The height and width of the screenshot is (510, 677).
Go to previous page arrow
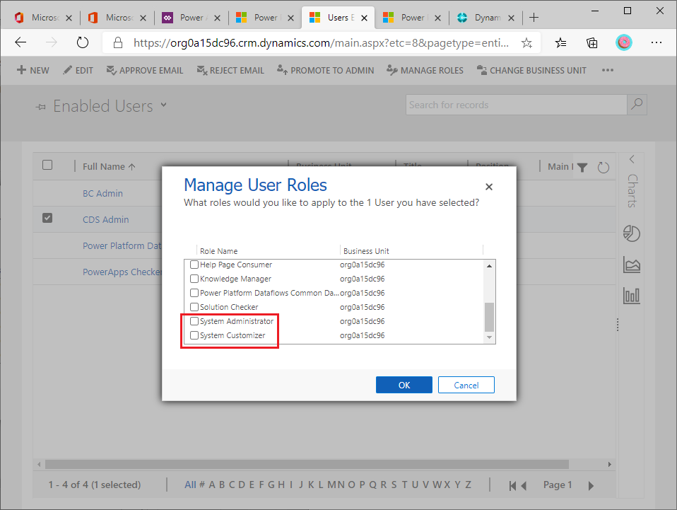pyautogui.click(x=524, y=486)
